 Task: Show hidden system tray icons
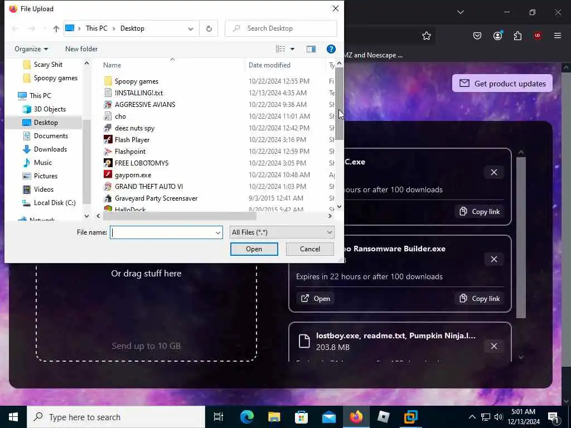click(x=472, y=417)
